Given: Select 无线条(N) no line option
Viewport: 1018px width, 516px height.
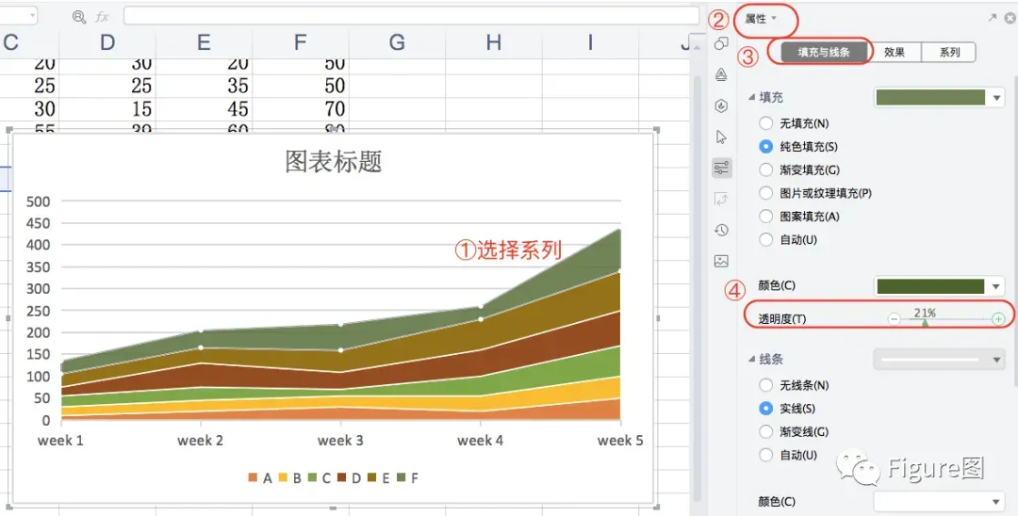Looking at the screenshot, I should pyautogui.click(x=766, y=385).
